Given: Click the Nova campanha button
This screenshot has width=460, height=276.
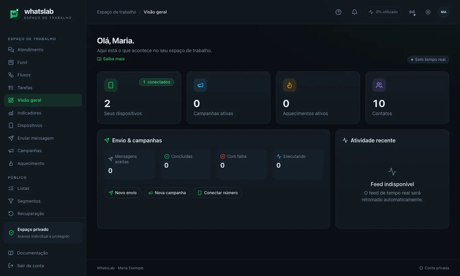Looking at the screenshot, I should 167,193.
